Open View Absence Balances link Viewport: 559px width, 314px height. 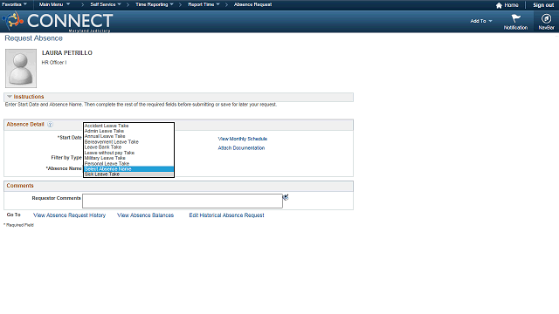tap(146, 215)
